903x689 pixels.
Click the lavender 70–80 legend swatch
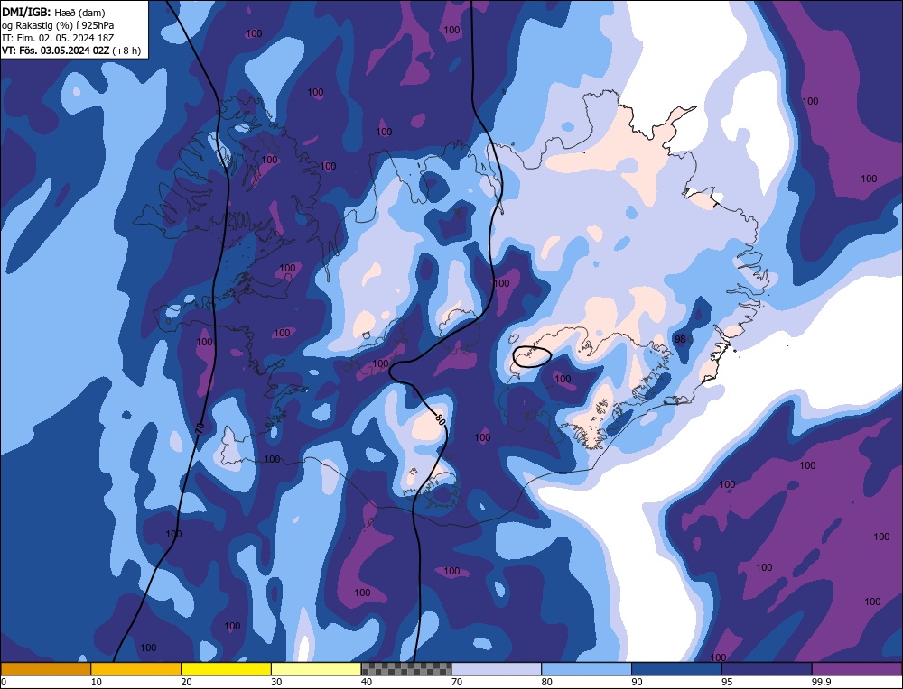497,669
